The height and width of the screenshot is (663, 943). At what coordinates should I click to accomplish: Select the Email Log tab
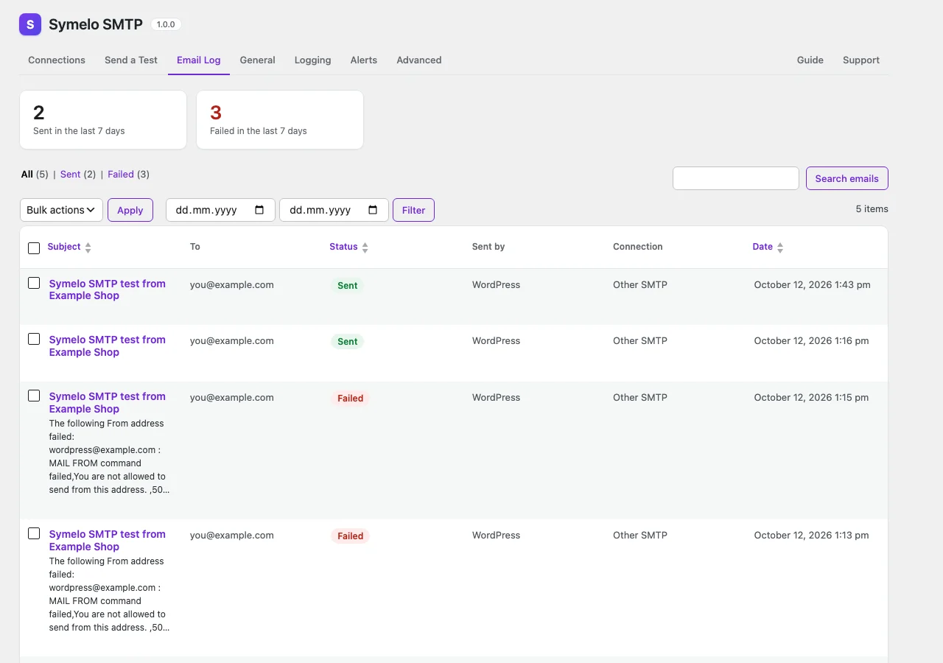click(199, 60)
